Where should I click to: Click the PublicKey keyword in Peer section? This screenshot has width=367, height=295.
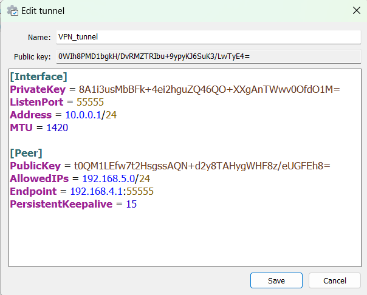[35, 166]
